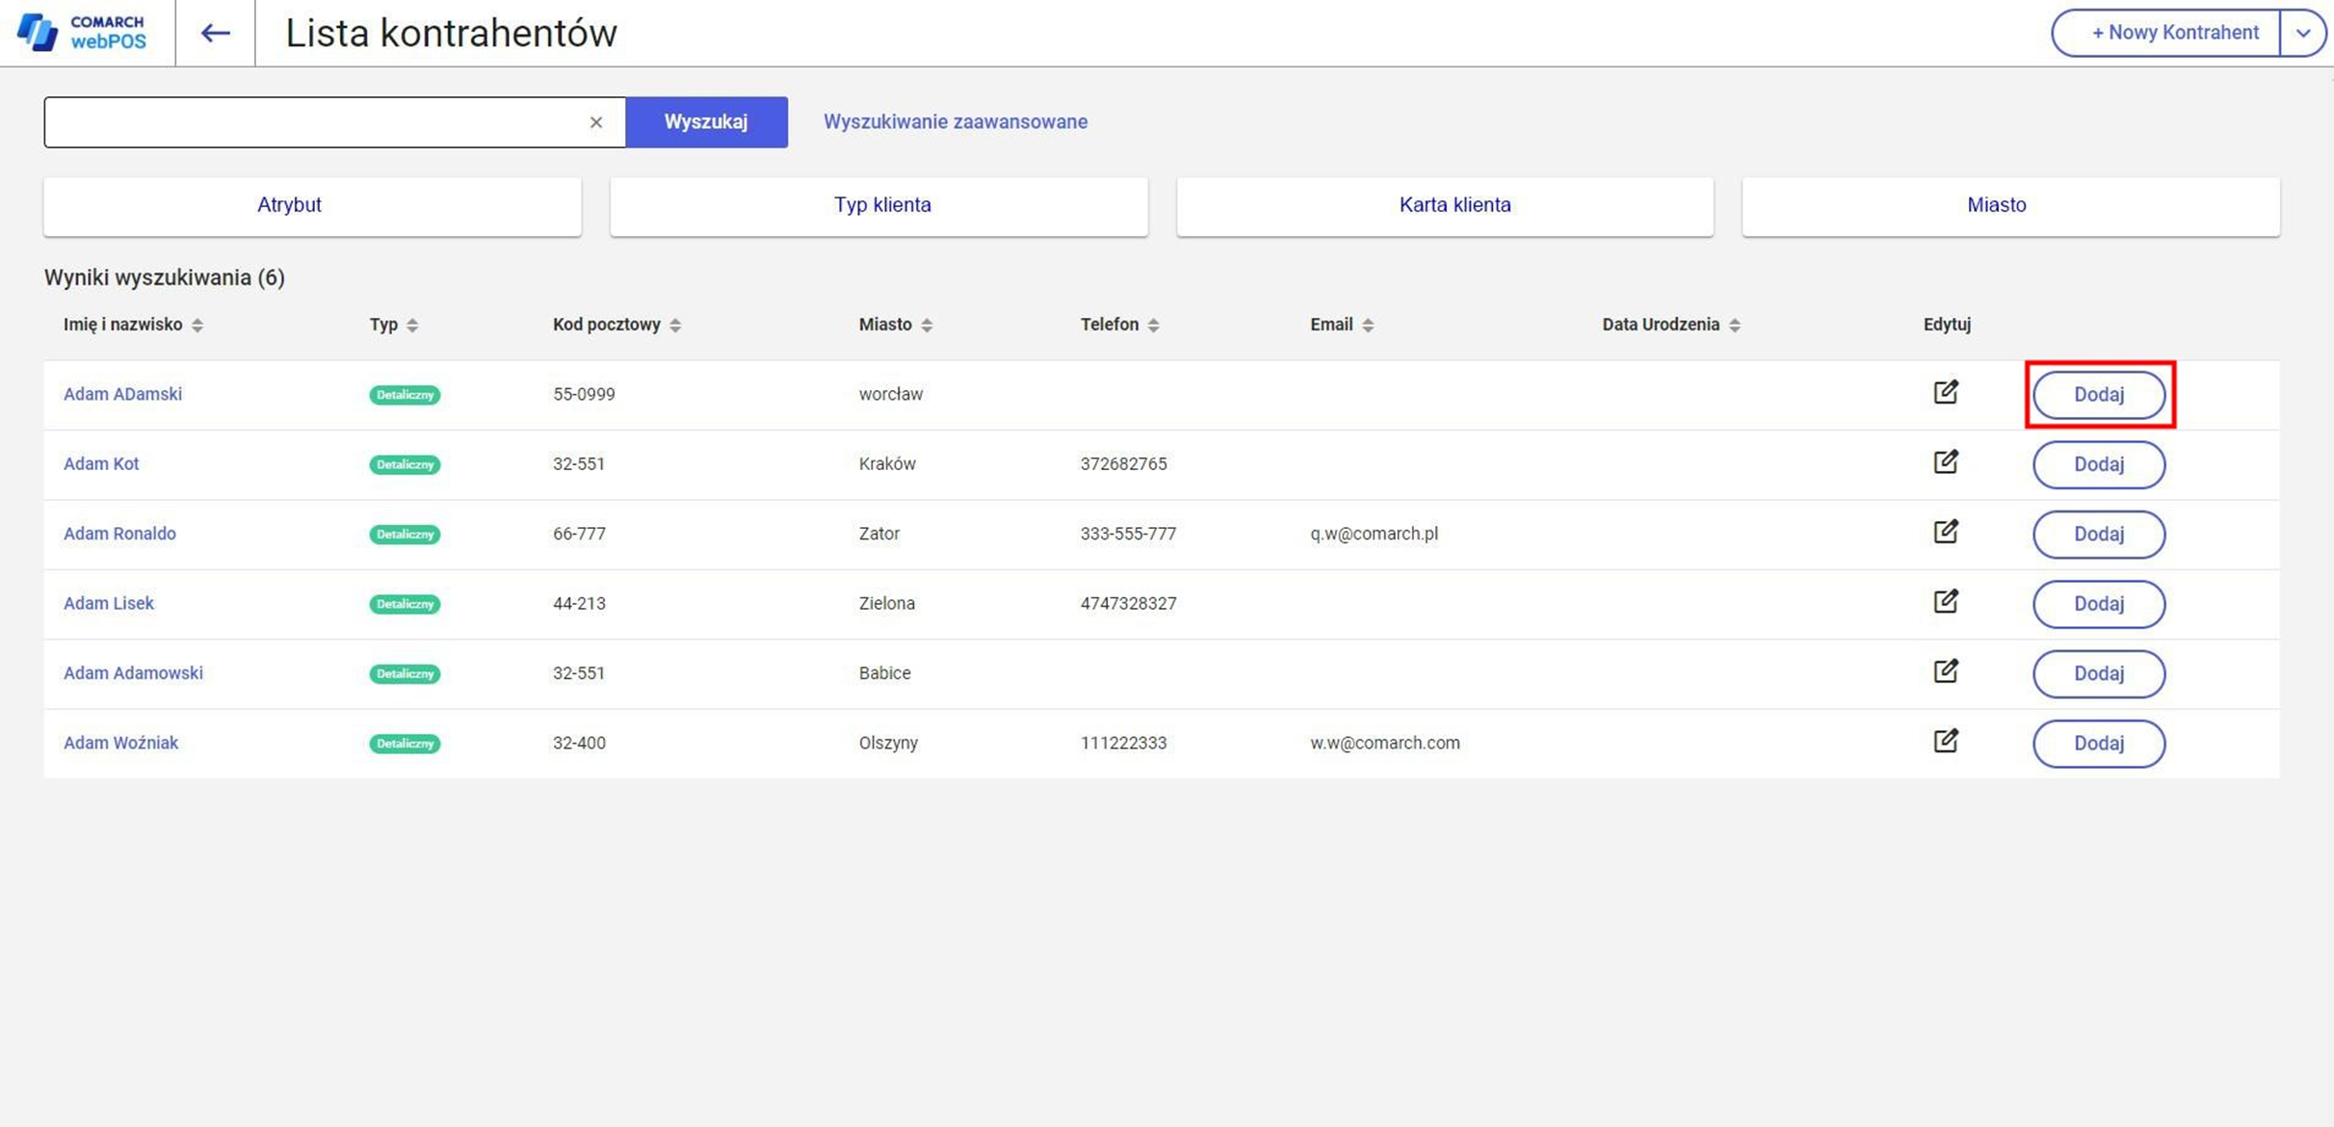Add Adam Kot with Dodaj button
Viewport: 2334px width, 1127px height.
2098,464
